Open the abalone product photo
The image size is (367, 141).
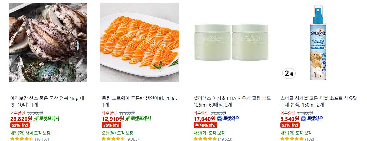(48, 43)
